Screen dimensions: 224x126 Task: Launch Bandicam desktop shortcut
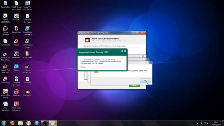[16, 93]
